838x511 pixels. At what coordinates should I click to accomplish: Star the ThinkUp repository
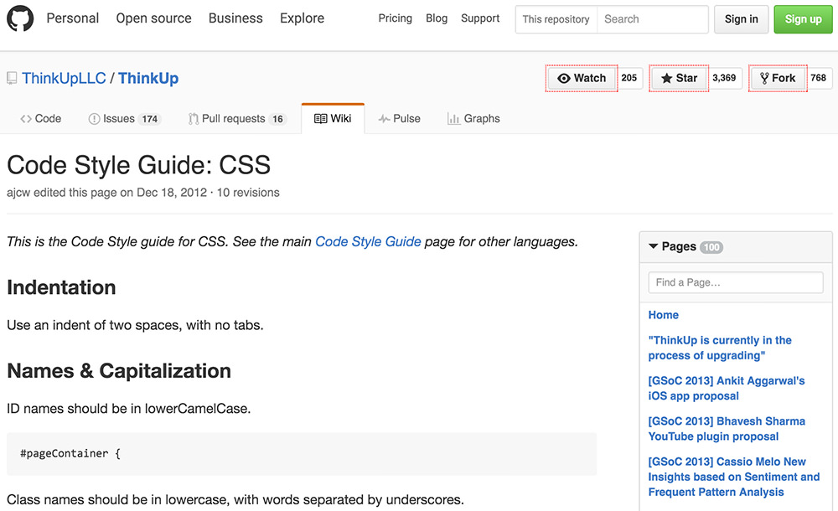point(679,78)
